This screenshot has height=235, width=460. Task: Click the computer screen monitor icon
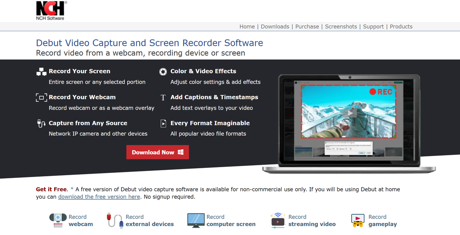pos(196,220)
